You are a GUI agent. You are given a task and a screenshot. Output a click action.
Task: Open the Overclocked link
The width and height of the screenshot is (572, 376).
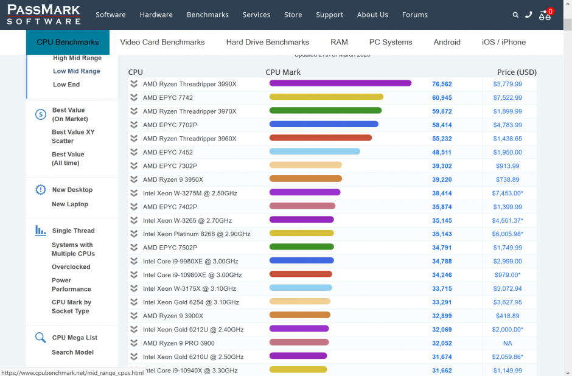pos(71,267)
